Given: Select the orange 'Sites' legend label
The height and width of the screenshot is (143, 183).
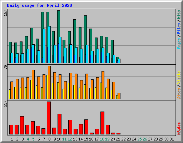Looking at the screenshot, I should 179,94.
